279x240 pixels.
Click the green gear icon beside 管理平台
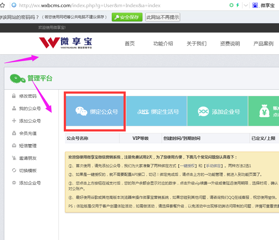pos(18,78)
